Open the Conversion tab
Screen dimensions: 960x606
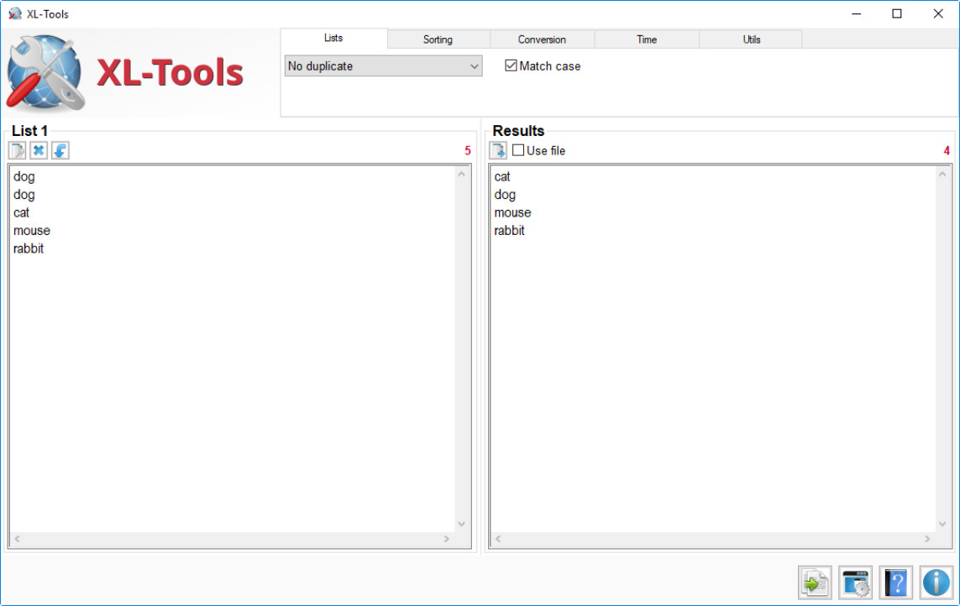[x=542, y=39]
